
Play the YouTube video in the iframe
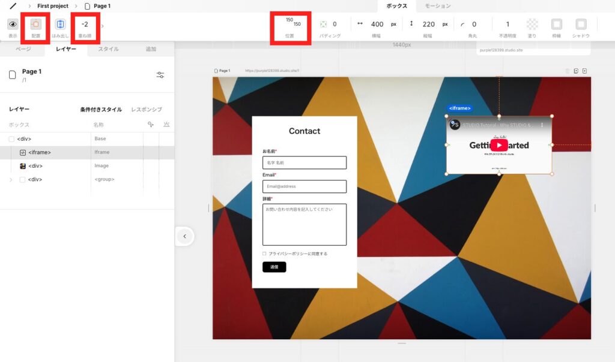[x=499, y=145]
